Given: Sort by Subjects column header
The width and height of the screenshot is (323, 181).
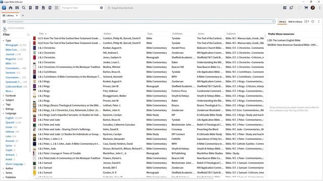Looking at the screenshot, I should [x=231, y=34].
